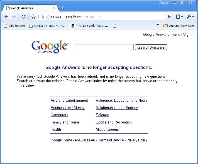Open the Science category
The image size is (198, 164).
(102, 115)
